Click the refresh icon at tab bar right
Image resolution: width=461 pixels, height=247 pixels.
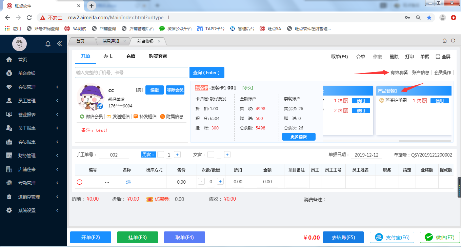pyautogui.click(x=453, y=41)
